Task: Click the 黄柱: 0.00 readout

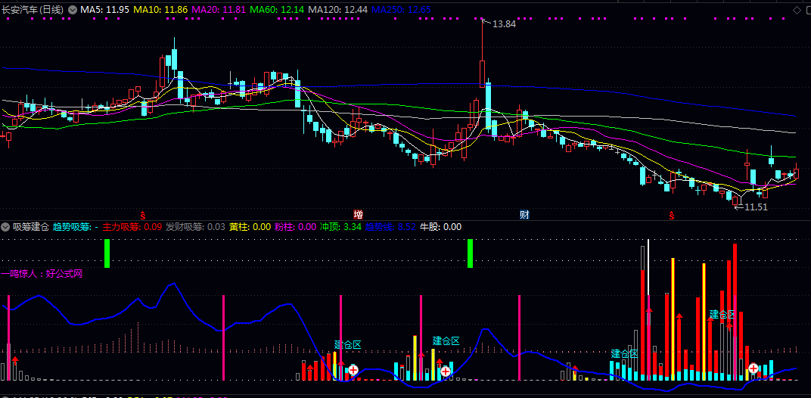Action: point(250,227)
